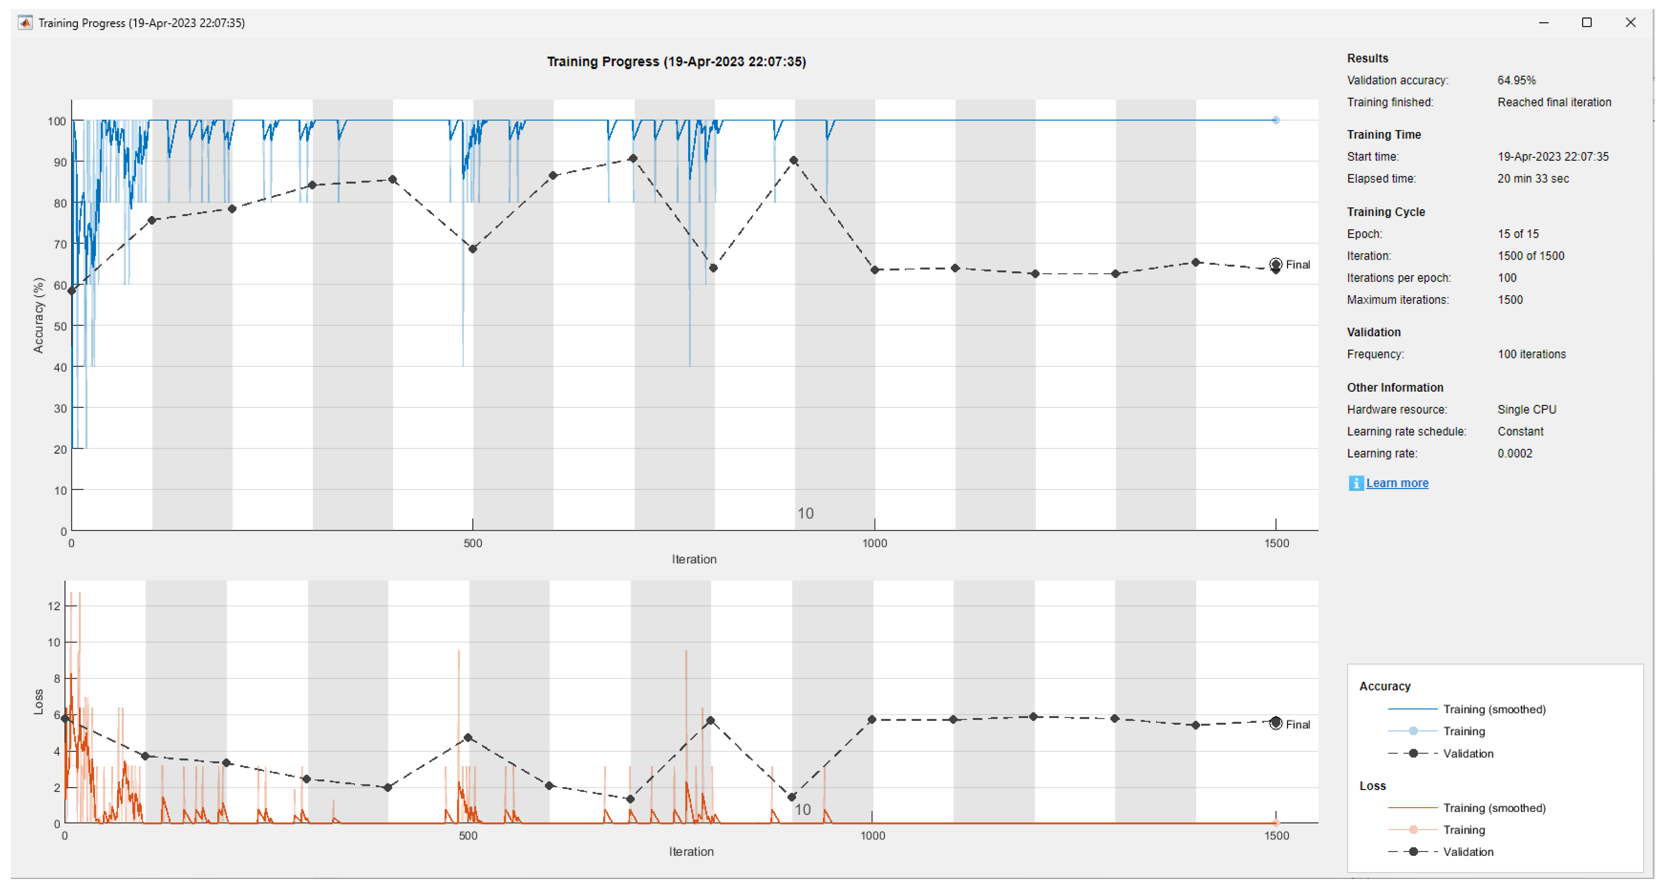Image resolution: width=1670 pixels, height=894 pixels.
Task: Click the accuracy Training (smoothed) legend line
Action: point(1413,709)
